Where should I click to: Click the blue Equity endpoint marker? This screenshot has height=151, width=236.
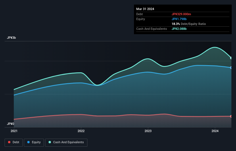coord(231,68)
